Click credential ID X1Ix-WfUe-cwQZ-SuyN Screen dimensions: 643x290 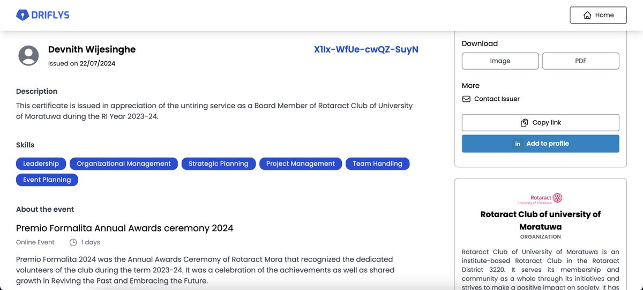(366, 49)
